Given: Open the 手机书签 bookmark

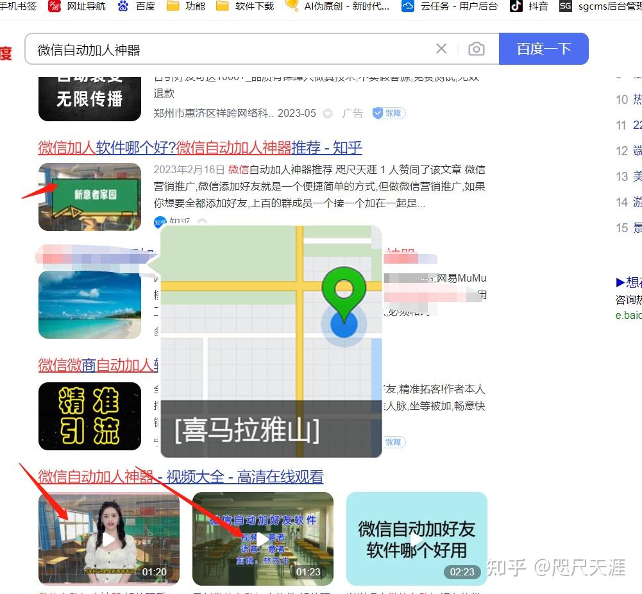Looking at the screenshot, I should coord(17,6).
